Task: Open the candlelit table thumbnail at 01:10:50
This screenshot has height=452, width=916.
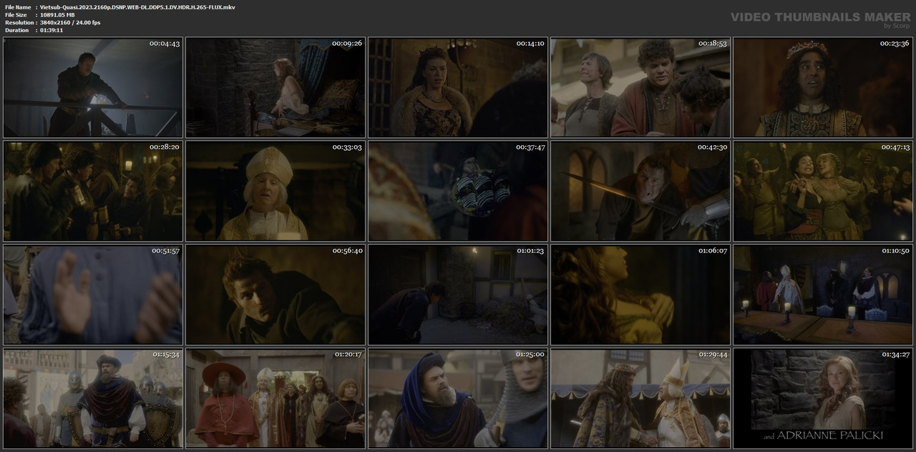Action: pos(823,295)
